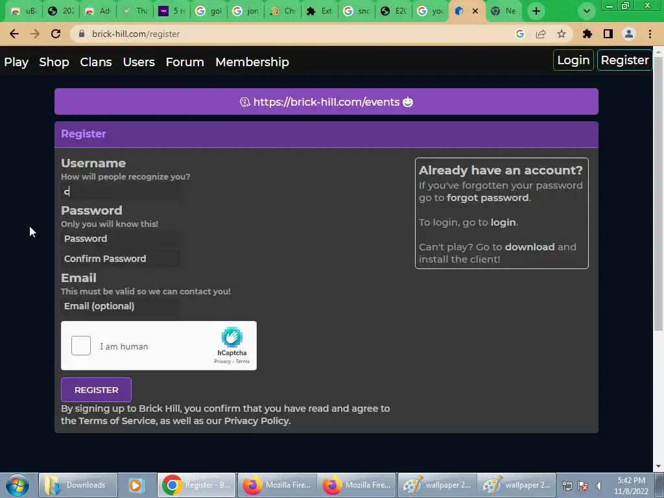664x498 pixels.
Task: Click the browser forward arrow
Action: [35, 34]
